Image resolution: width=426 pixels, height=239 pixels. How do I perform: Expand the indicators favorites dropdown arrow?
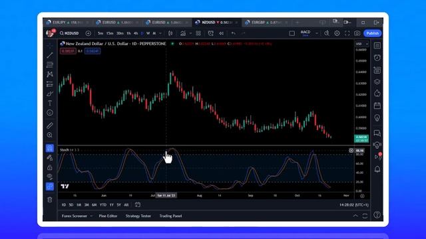pos(190,33)
